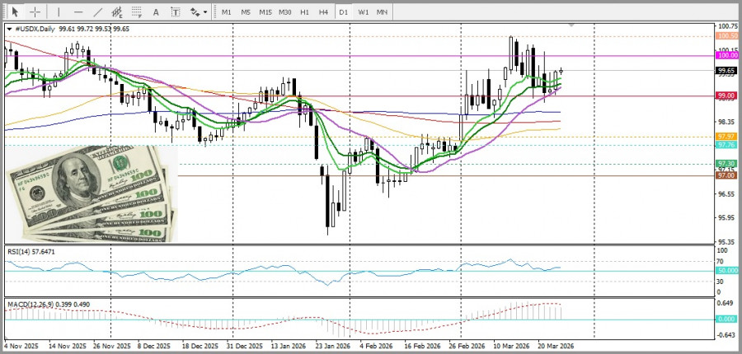Choose the text 'A' tool

coord(157,12)
